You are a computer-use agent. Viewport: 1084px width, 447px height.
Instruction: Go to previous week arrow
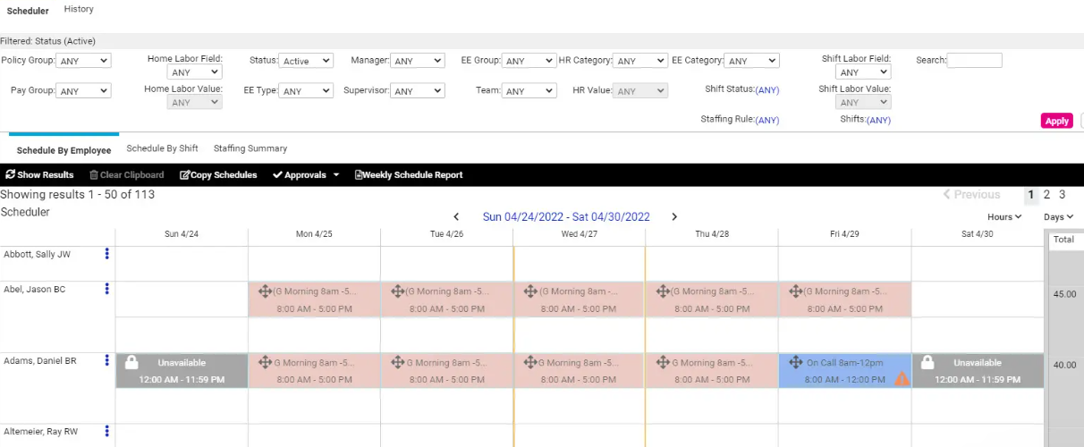456,216
